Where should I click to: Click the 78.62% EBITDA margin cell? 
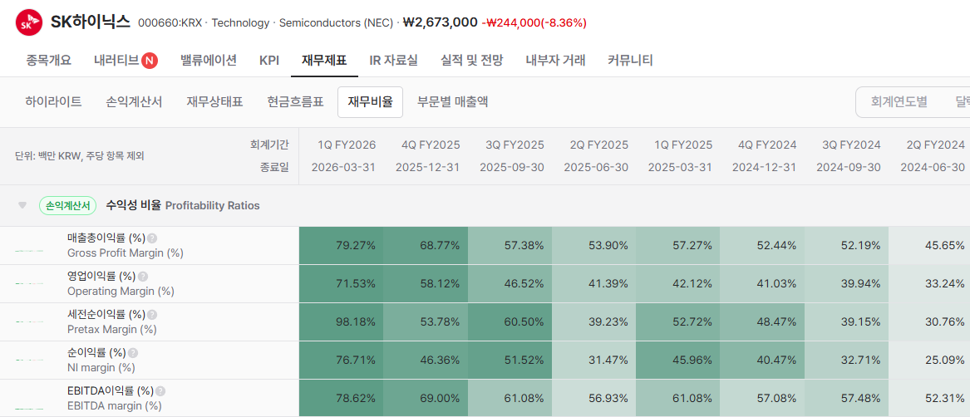(x=342, y=399)
